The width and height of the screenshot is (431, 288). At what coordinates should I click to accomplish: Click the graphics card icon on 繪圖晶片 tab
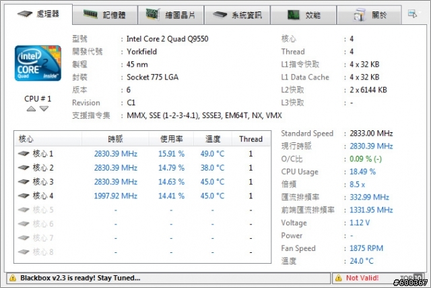coord(153,13)
